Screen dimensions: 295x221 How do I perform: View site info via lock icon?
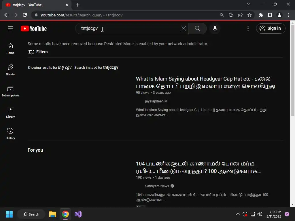click(x=36, y=15)
